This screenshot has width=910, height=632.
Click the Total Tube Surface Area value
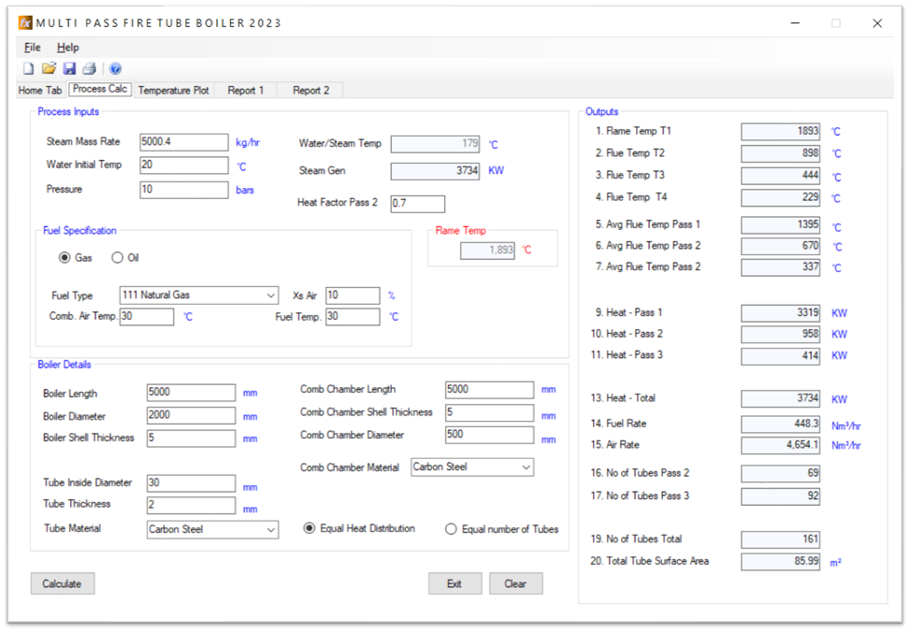[781, 562]
